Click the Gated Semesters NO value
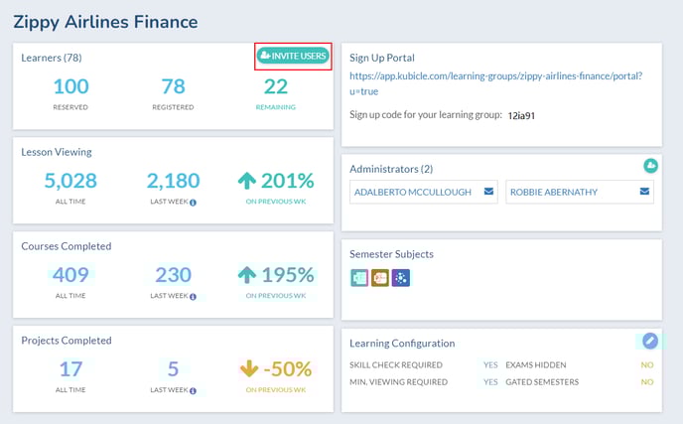 tap(647, 381)
